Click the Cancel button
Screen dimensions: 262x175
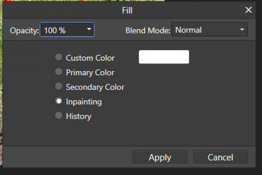pos(220,157)
